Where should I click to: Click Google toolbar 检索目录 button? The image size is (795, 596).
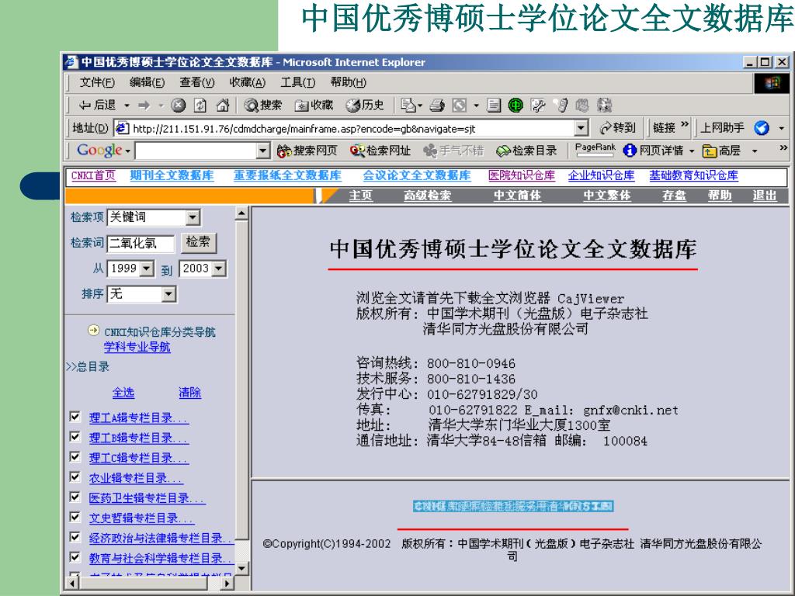coord(527,151)
